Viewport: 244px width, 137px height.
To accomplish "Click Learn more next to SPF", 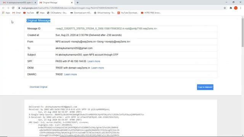I will (x=94, y=61).
